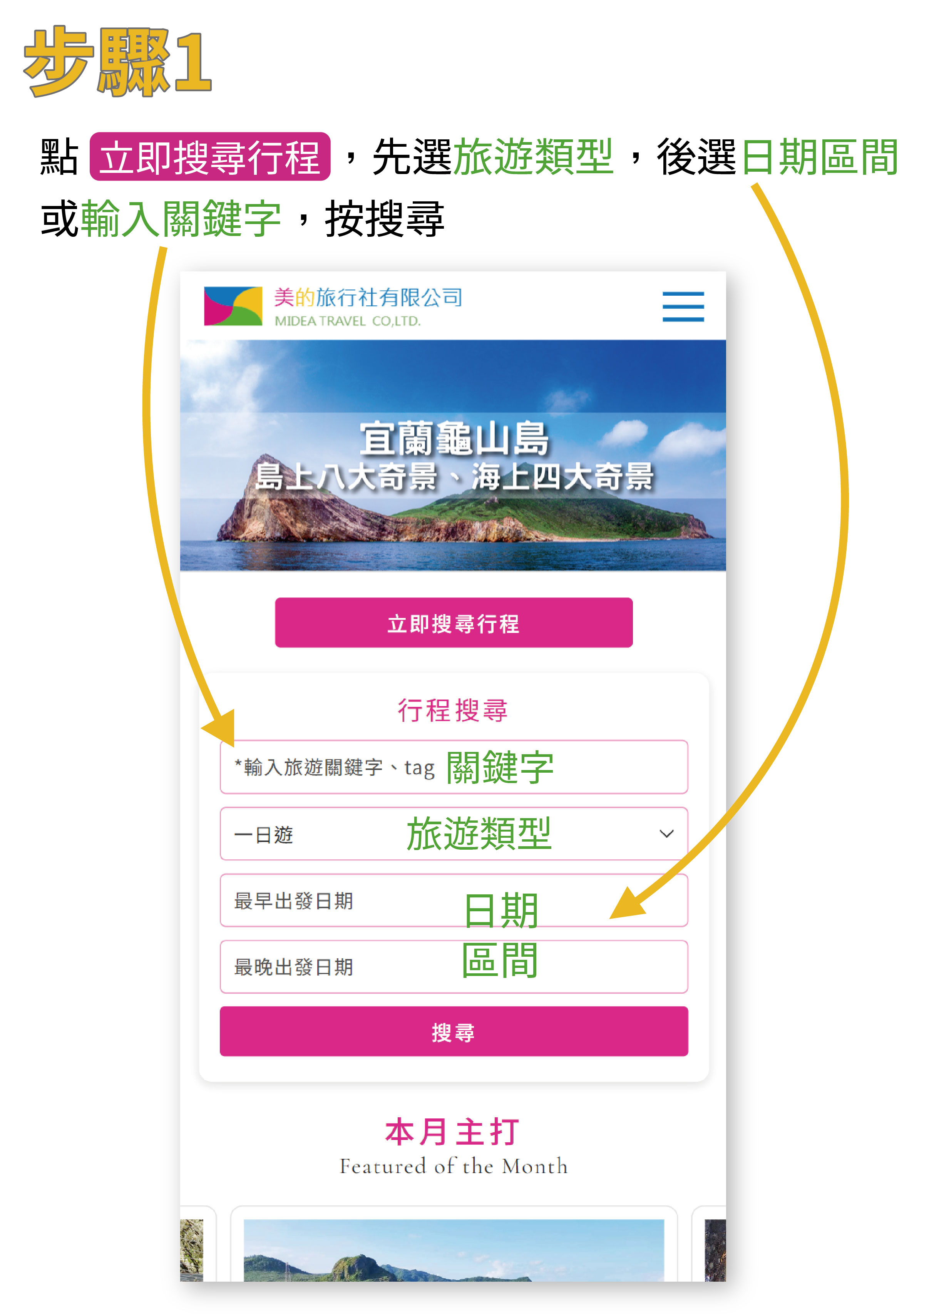This screenshot has height=1314, width=929.
Task: Click the 美的旅行社有限公司 company name
Action: point(368,298)
